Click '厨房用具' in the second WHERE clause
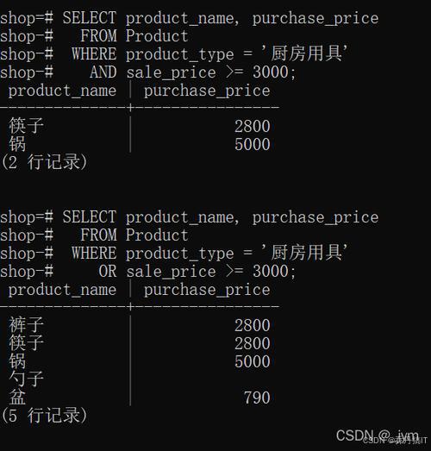Image resolution: width=431 pixels, height=451 pixels. pyautogui.click(x=304, y=253)
